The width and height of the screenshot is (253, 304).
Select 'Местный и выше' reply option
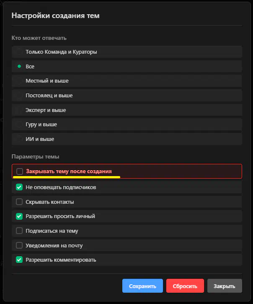point(19,81)
